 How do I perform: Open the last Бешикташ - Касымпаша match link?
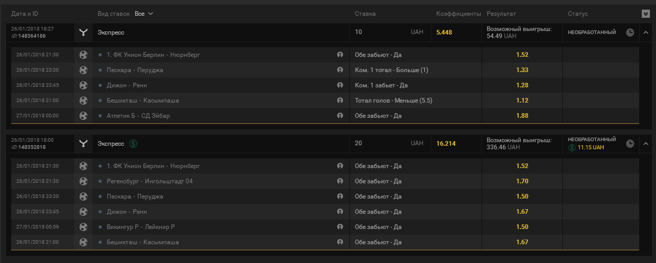click(143, 242)
